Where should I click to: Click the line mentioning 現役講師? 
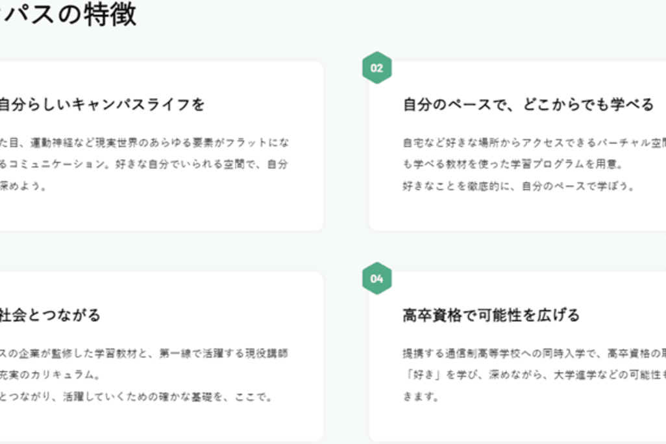click(144, 353)
